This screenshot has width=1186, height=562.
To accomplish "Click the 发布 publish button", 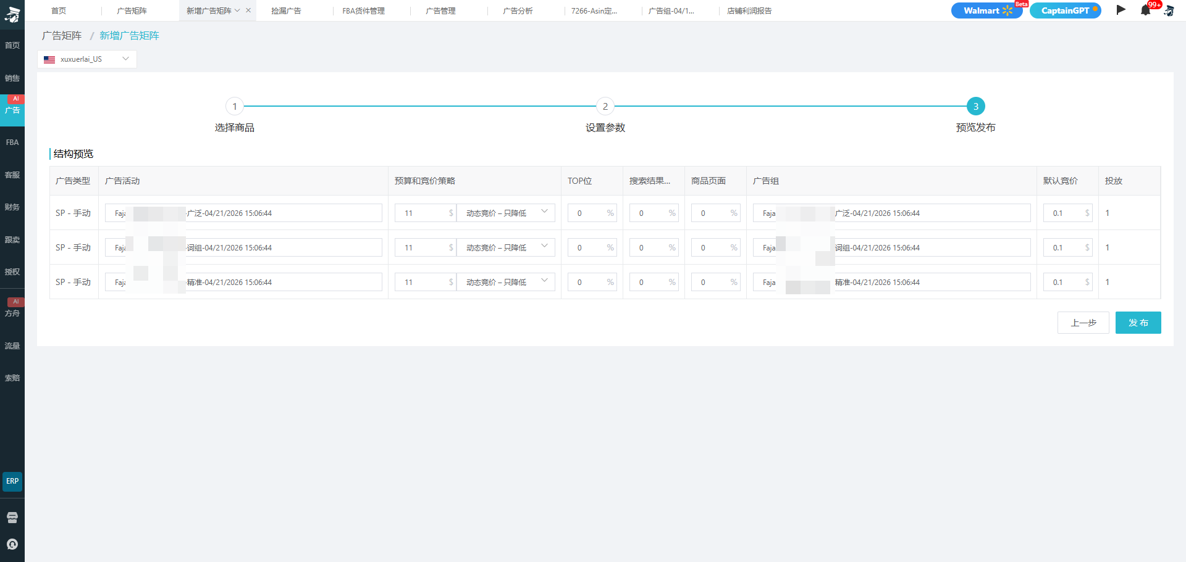I will click(x=1138, y=323).
